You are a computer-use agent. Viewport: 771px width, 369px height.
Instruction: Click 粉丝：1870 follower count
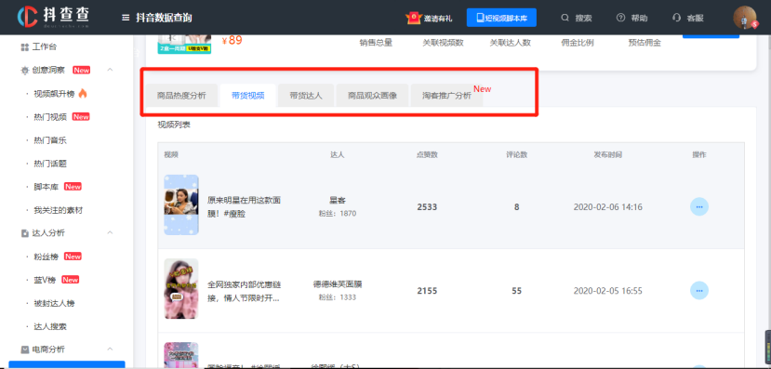tap(338, 214)
